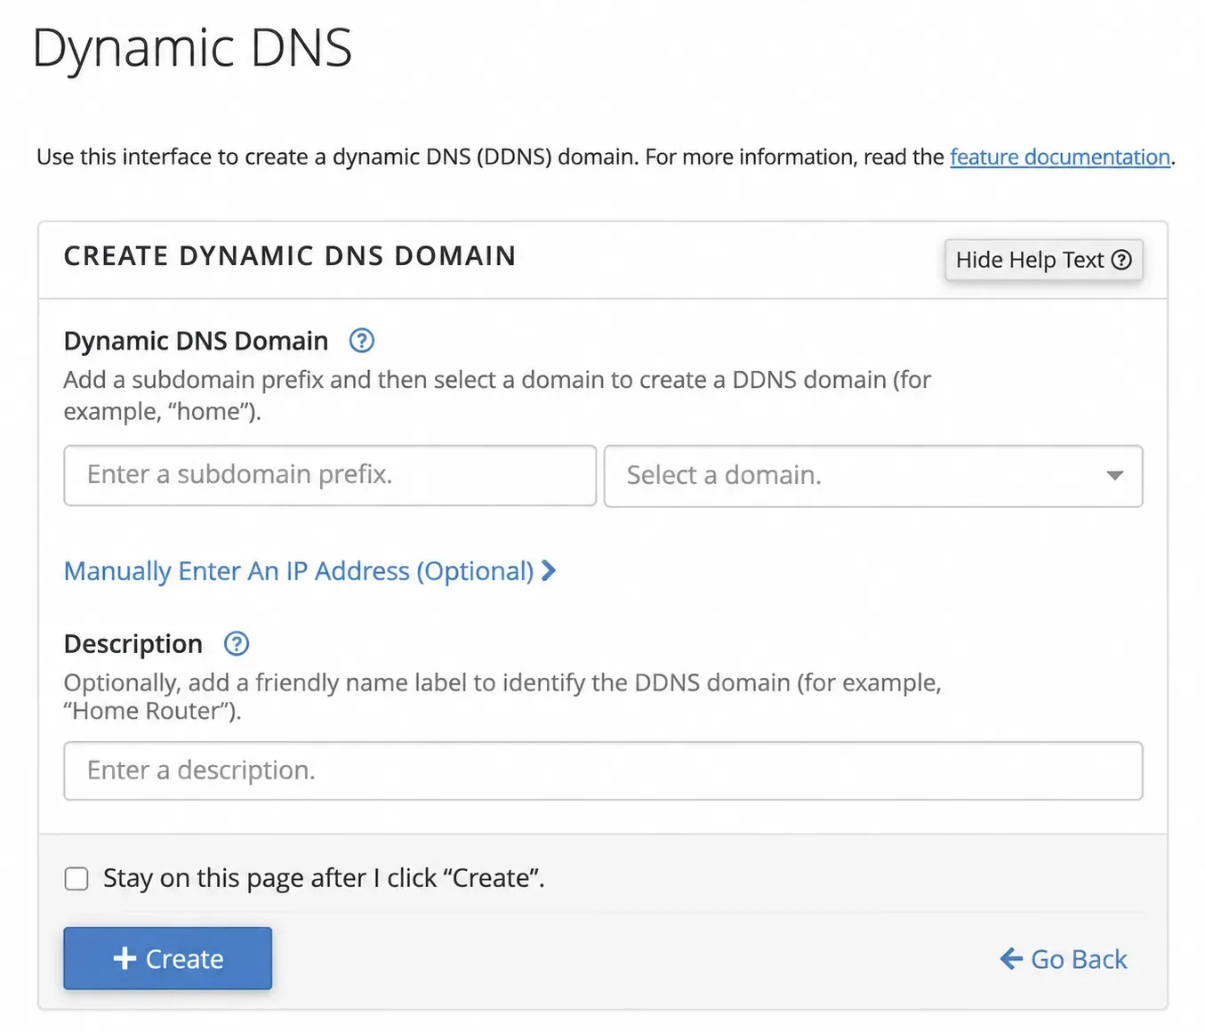The width and height of the screenshot is (1205, 1032).
Task: Click the help icon beside Description
Action: click(236, 644)
